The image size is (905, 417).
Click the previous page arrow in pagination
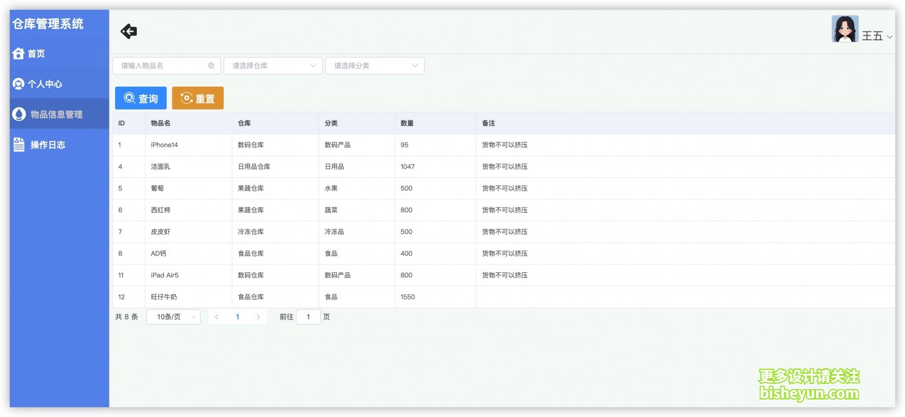pyautogui.click(x=217, y=317)
